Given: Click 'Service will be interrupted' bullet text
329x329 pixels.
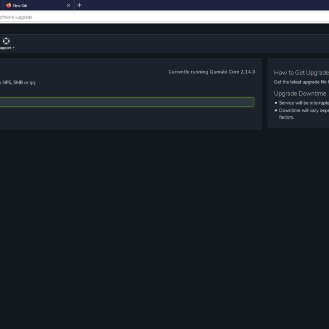Looking at the screenshot, I should (304, 103).
